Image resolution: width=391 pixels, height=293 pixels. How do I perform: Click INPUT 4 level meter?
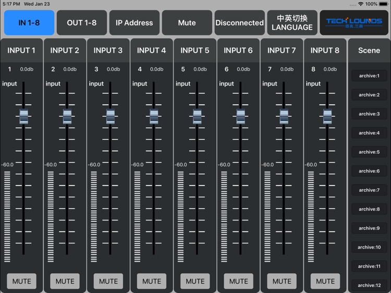pyautogui.click(x=138, y=217)
